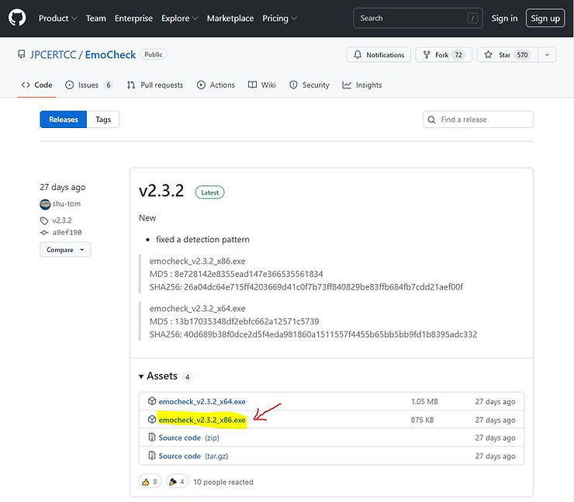
Task: Click the Find a release search box
Action: [x=478, y=119]
